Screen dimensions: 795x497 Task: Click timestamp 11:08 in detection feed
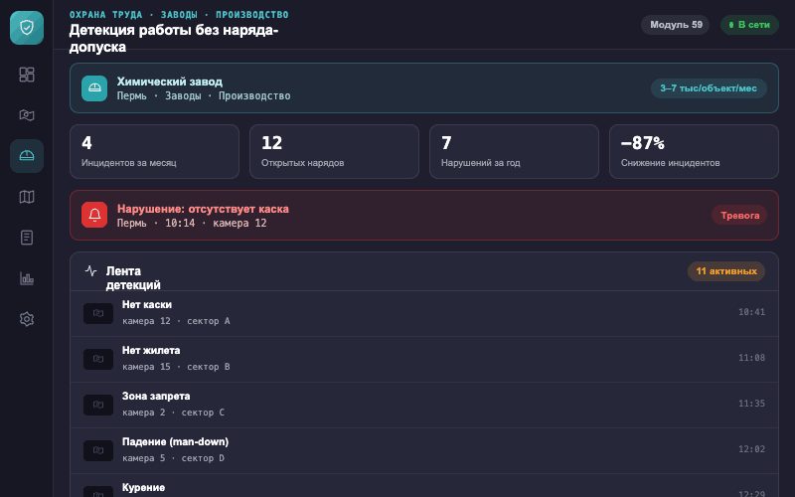[751, 358]
